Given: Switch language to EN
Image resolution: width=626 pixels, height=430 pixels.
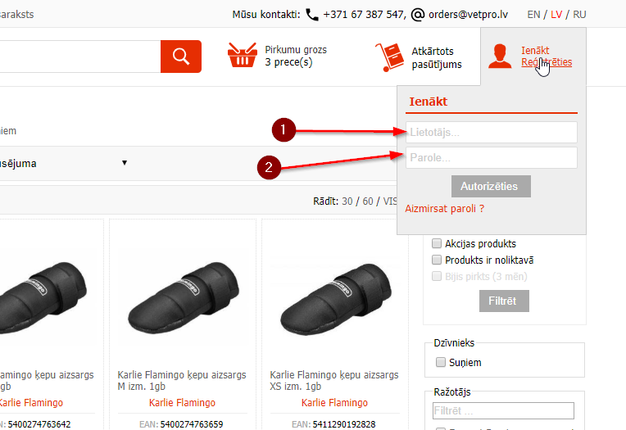Looking at the screenshot, I should click(x=534, y=15).
